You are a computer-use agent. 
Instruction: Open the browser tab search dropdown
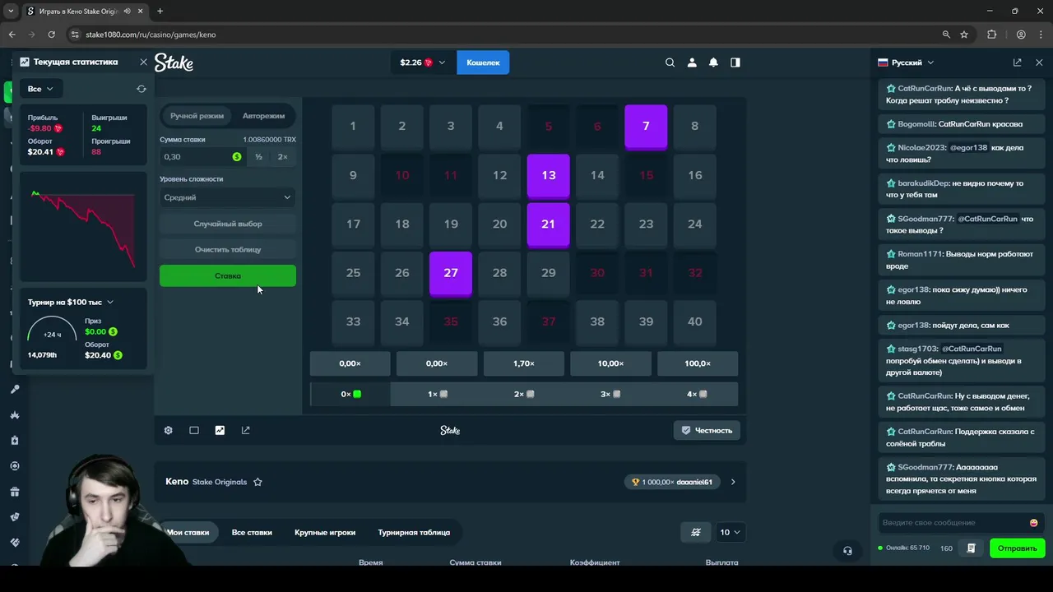[x=11, y=12]
